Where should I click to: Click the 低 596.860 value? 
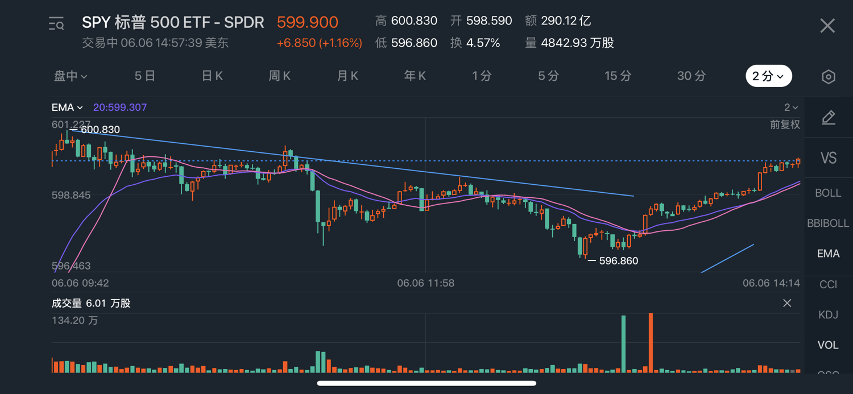click(x=406, y=43)
